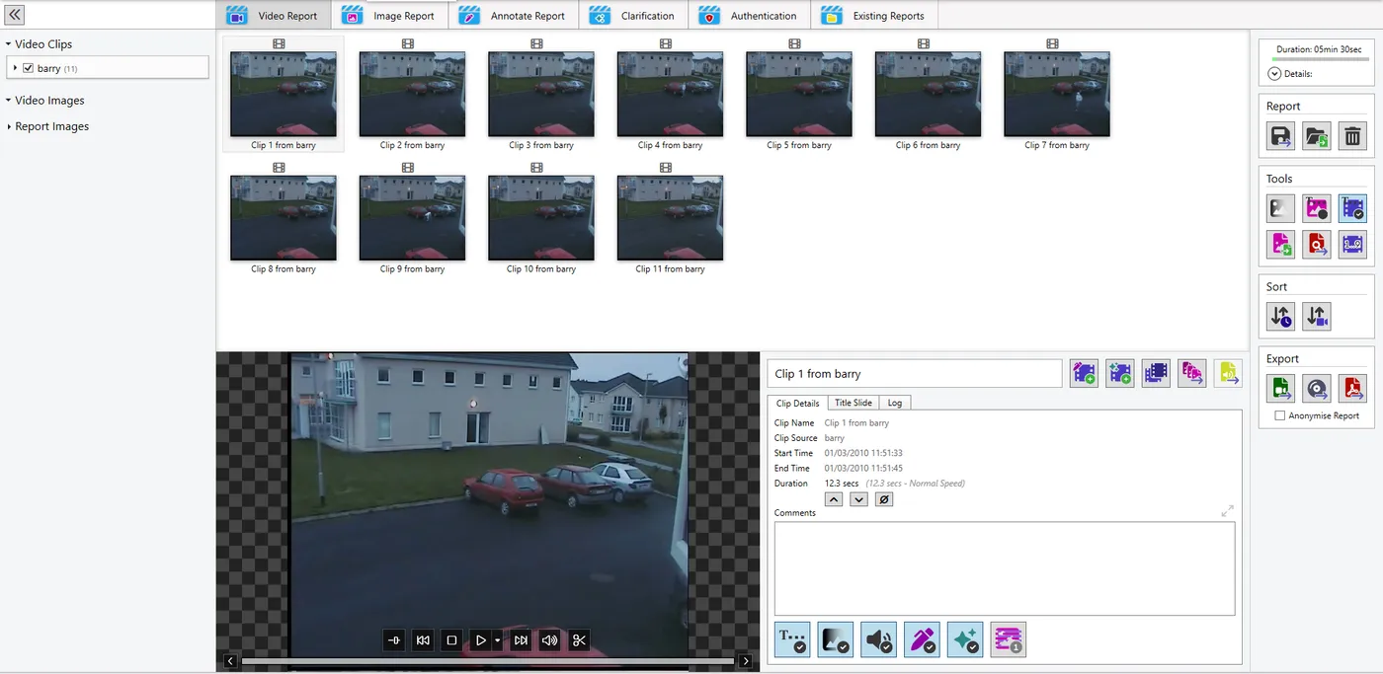The width and height of the screenshot is (1383, 674).
Task: Increase clip duration with up arrow
Action: pyautogui.click(x=834, y=499)
